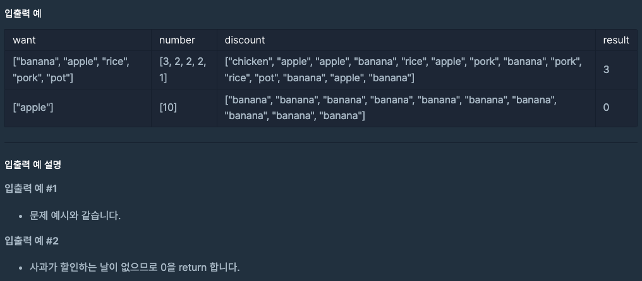The width and height of the screenshot is (642, 281).
Task: Click the horizontal divider below the table
Action: point(321,142)
